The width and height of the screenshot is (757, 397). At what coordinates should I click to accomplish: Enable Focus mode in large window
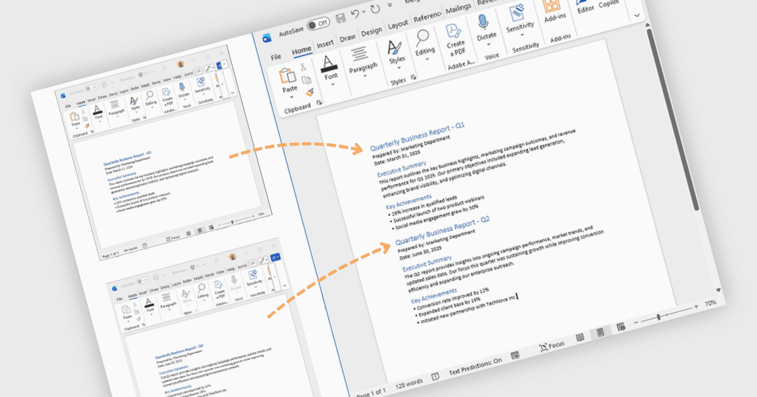(551, 347)
